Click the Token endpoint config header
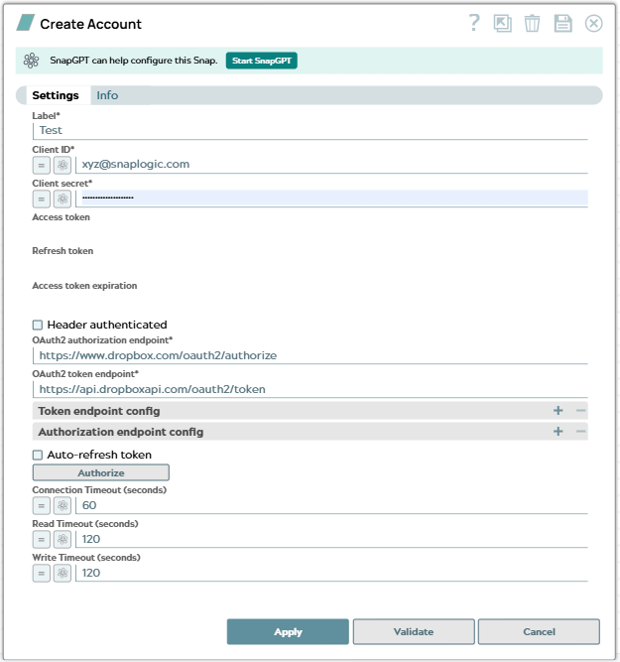This screenshot has width=620, height=662. click(310, 411)
